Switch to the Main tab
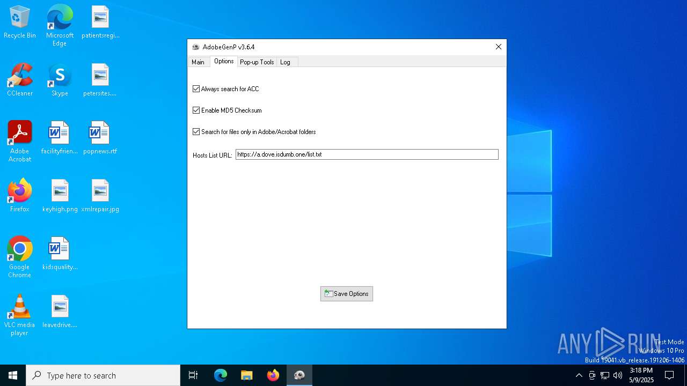 (198, 62)
